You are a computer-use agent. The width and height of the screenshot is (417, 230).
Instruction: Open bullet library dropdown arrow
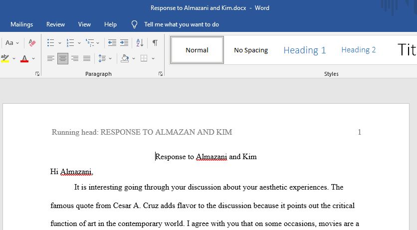coord(59,43)
